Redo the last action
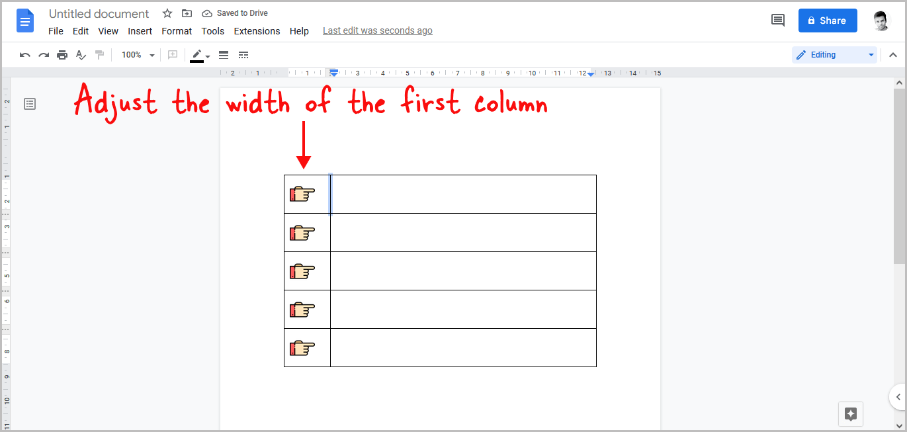907x432 pixels. click(44, 55)
